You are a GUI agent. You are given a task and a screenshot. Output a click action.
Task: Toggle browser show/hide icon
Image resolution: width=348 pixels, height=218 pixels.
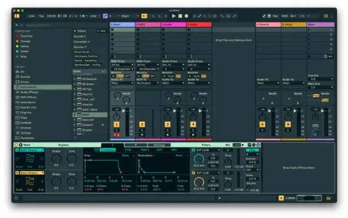16,16
